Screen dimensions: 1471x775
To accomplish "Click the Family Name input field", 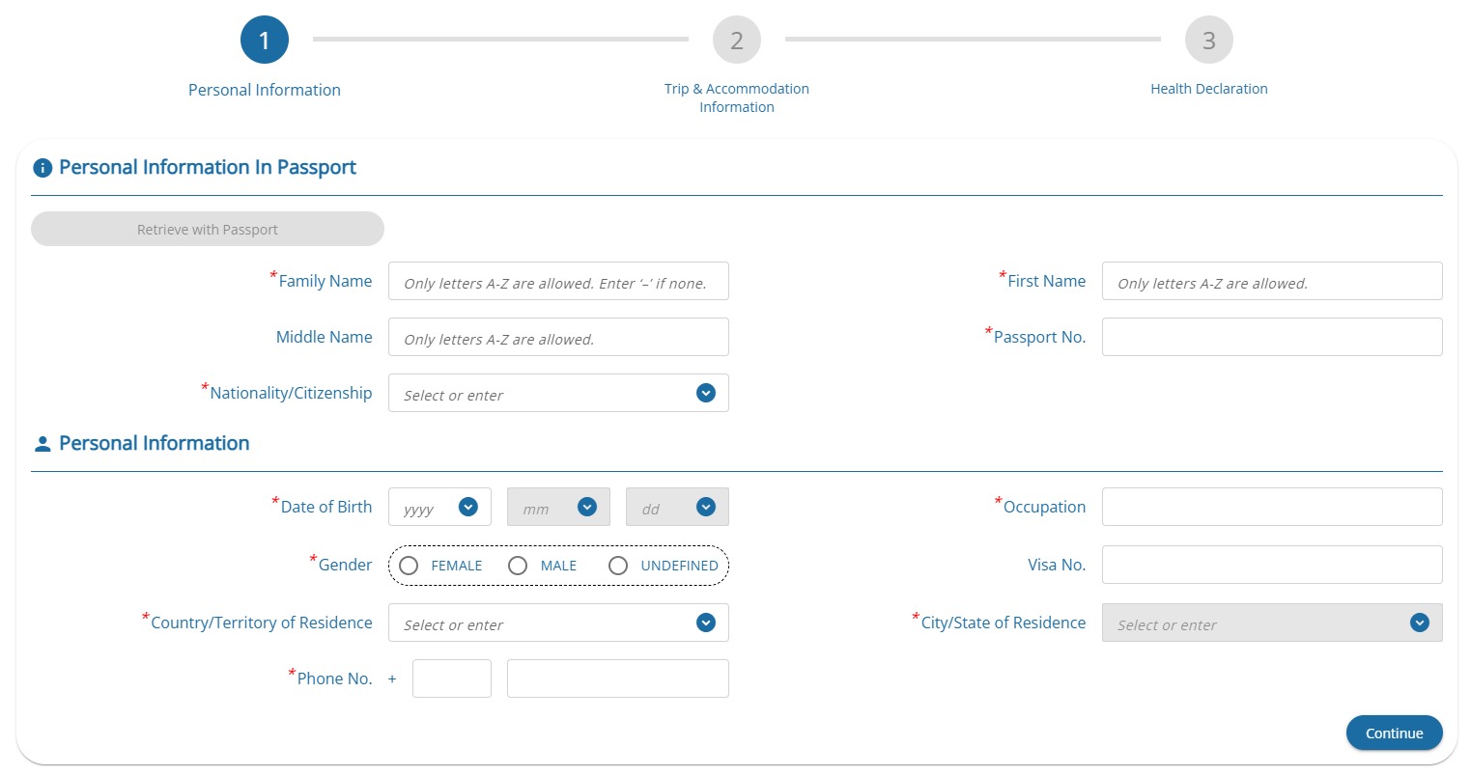I will [x=558, y=282].
